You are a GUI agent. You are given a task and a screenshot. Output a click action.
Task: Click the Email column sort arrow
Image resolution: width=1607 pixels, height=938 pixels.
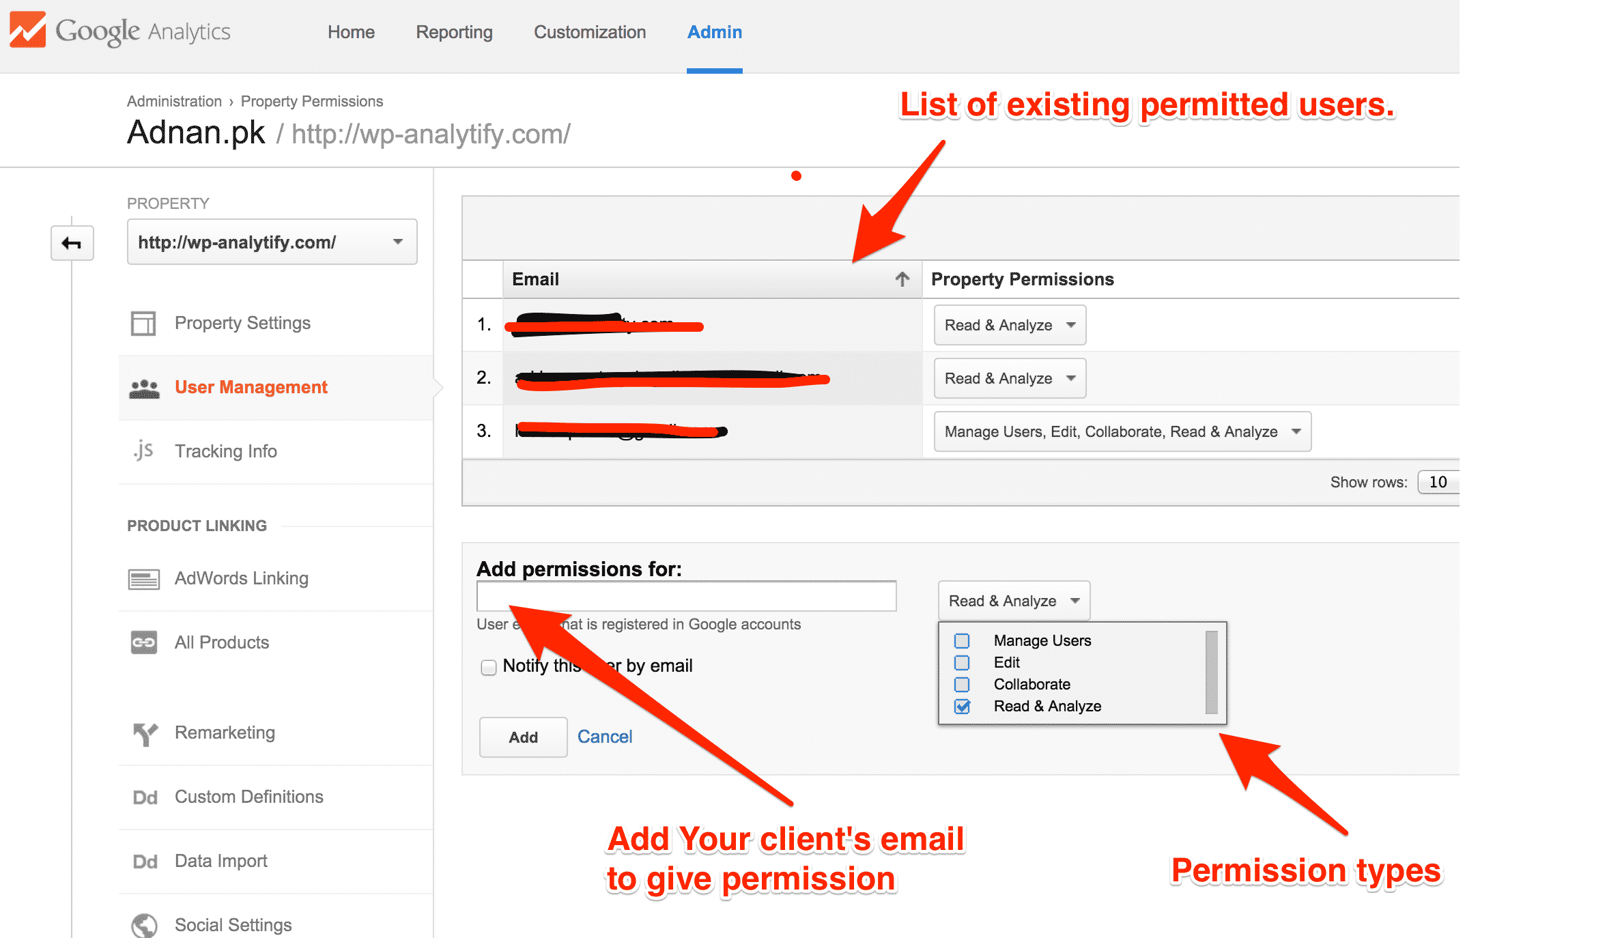[x=902, y=279]
